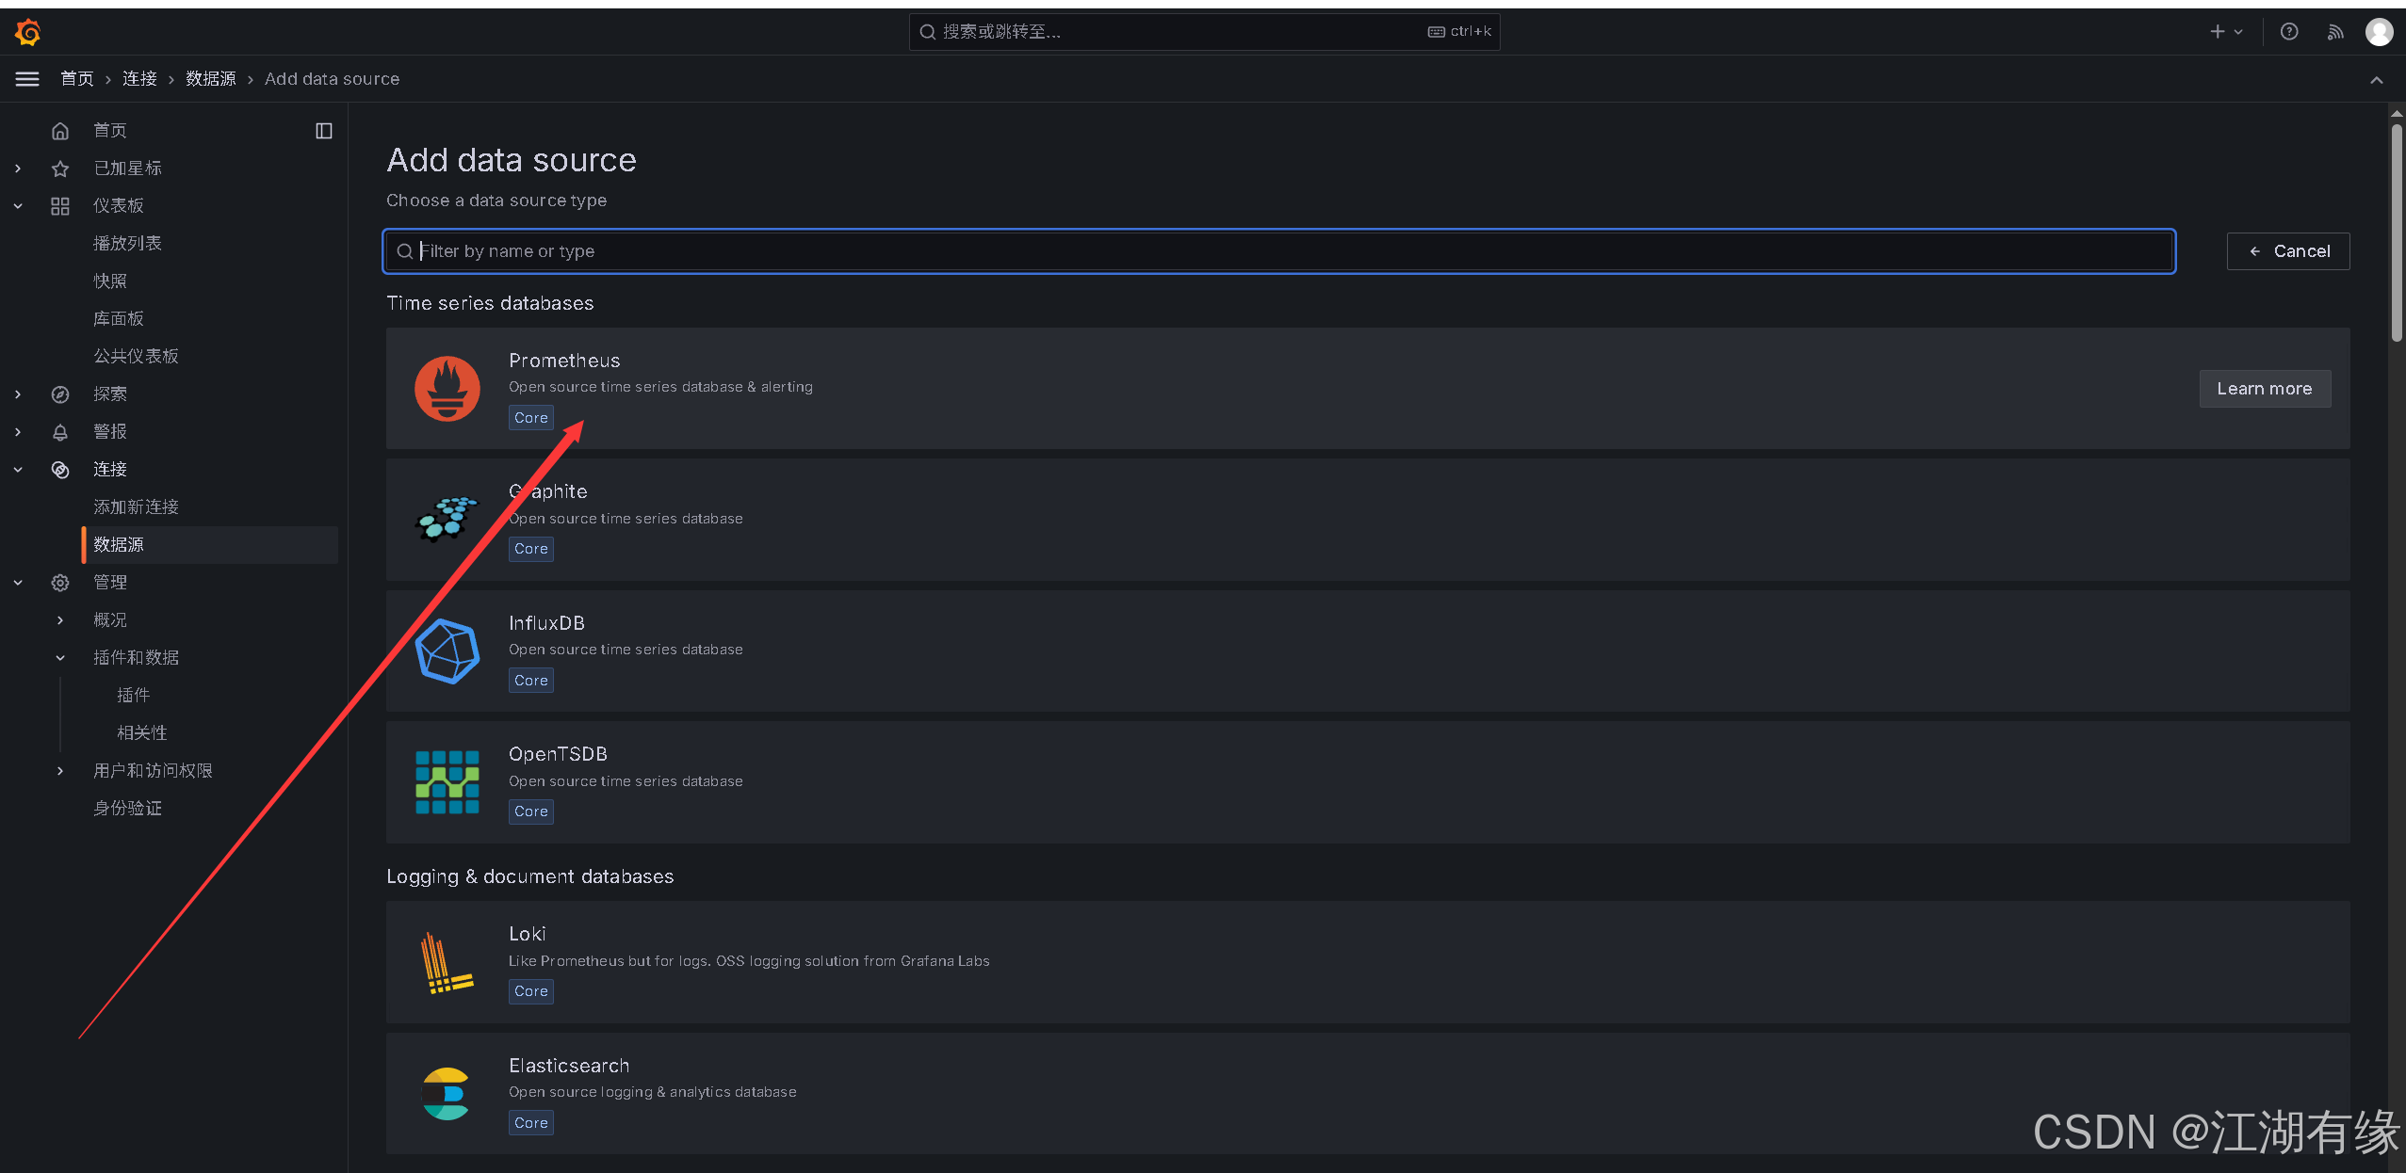Click the star icon for 已加星标
This screenshot has width=2406, height=1173.
tap(60, 169)
